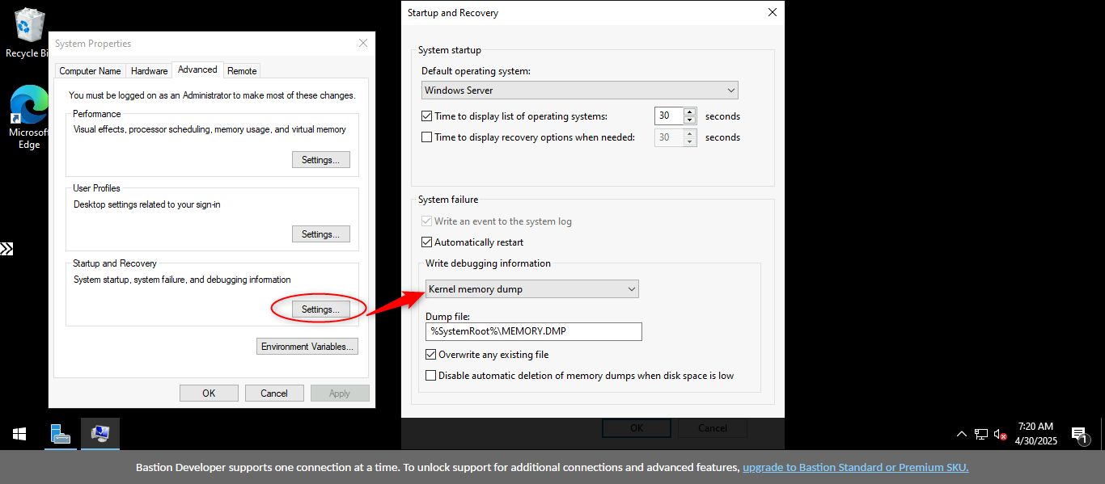This screenshot has width=1105, height=484.
Task: Toggle Time to display list of operating systems
Action: tap(427, 116)
